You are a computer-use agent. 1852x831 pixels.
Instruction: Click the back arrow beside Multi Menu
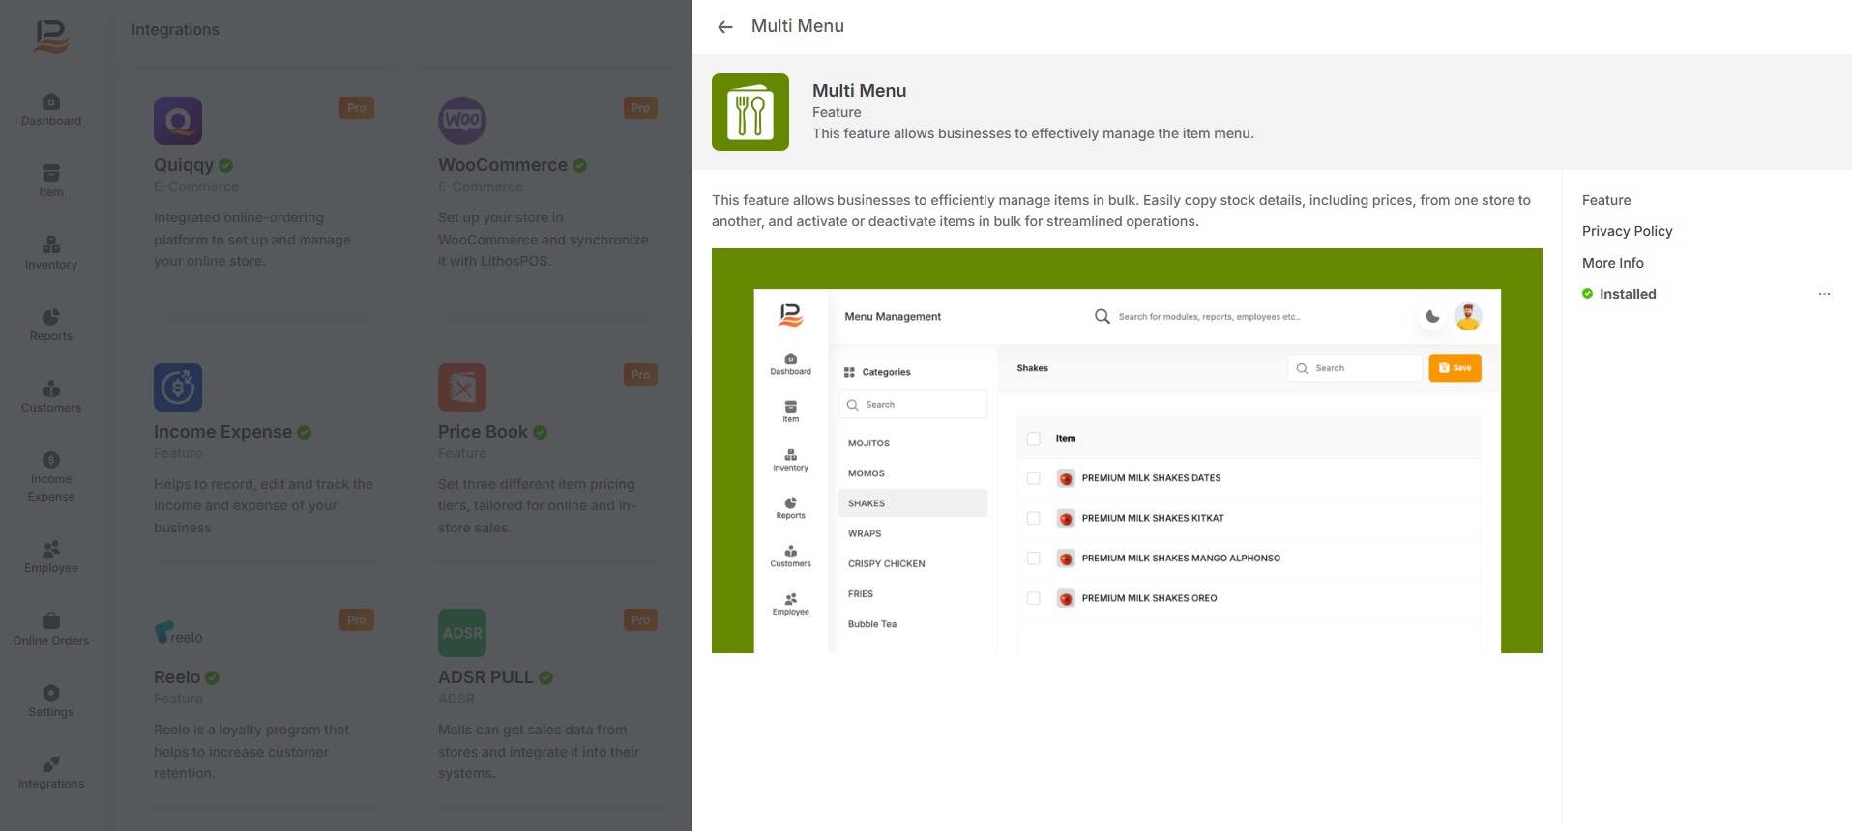coord(725,27)
